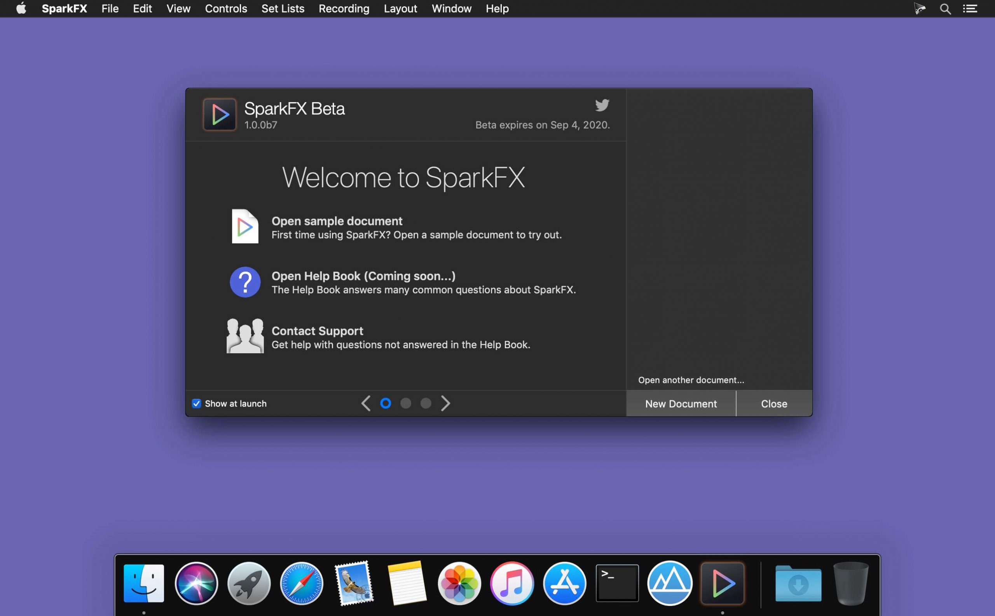Open the sample document icon
The height and width of the screenshot is (616, 995).
pos(245,226)
